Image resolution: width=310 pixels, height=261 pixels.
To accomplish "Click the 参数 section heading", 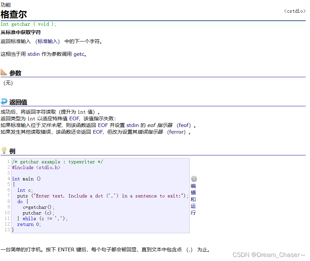I will [x=15, y=73].
